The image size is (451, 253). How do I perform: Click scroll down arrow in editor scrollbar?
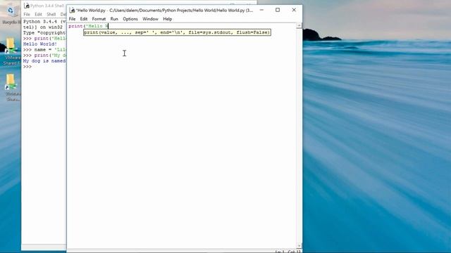299,246
